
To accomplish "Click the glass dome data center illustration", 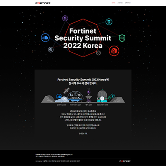I will [76, 96].
